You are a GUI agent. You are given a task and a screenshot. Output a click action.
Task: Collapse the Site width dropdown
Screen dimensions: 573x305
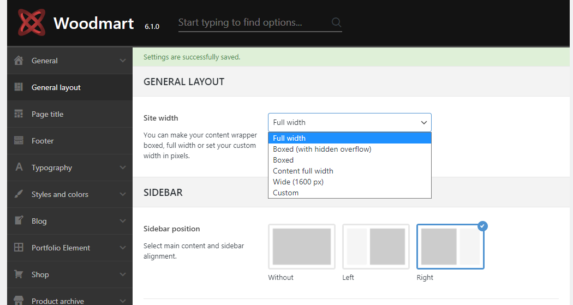click(423, 123)
